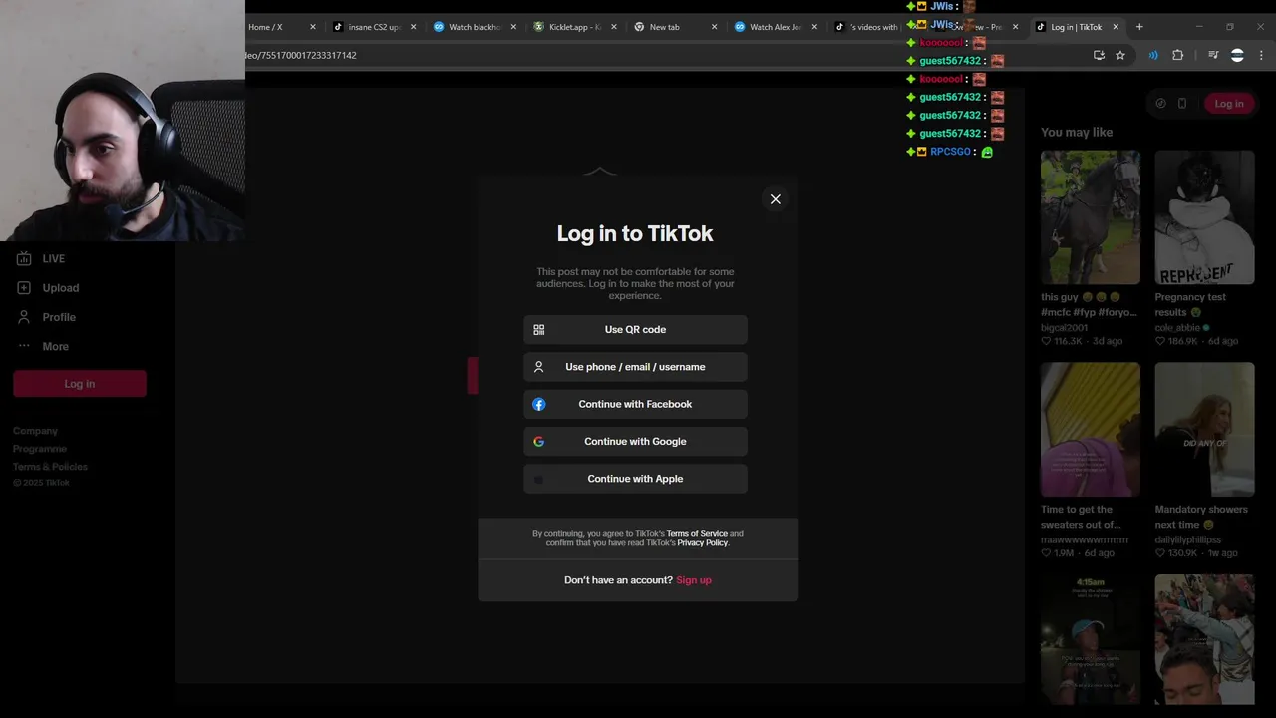
Task: Open the Pregnancy test results thumbnail
Action: click(x=1204, y=217)
